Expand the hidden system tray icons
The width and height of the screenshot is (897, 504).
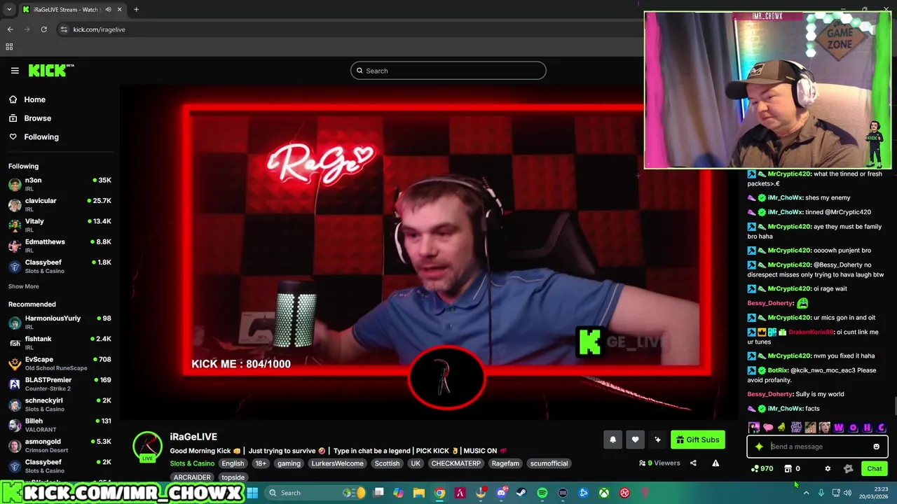pos(806,493)
